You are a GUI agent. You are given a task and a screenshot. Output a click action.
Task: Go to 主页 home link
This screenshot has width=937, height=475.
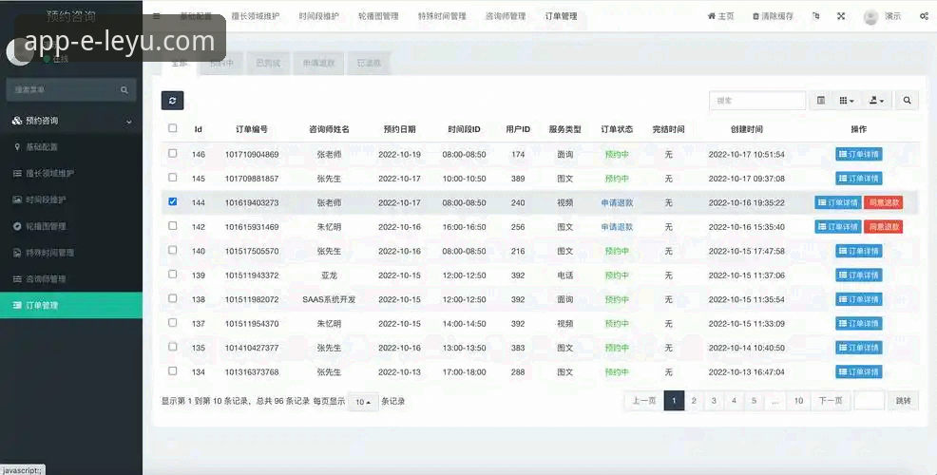720,16
